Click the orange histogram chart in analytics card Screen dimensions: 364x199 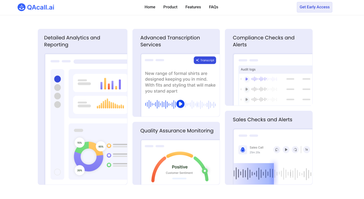(x=111, y=104)
